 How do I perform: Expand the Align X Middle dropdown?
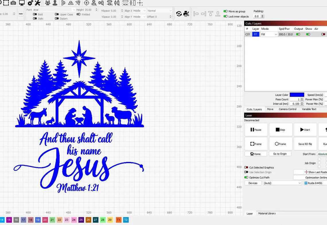click(139, 11)
